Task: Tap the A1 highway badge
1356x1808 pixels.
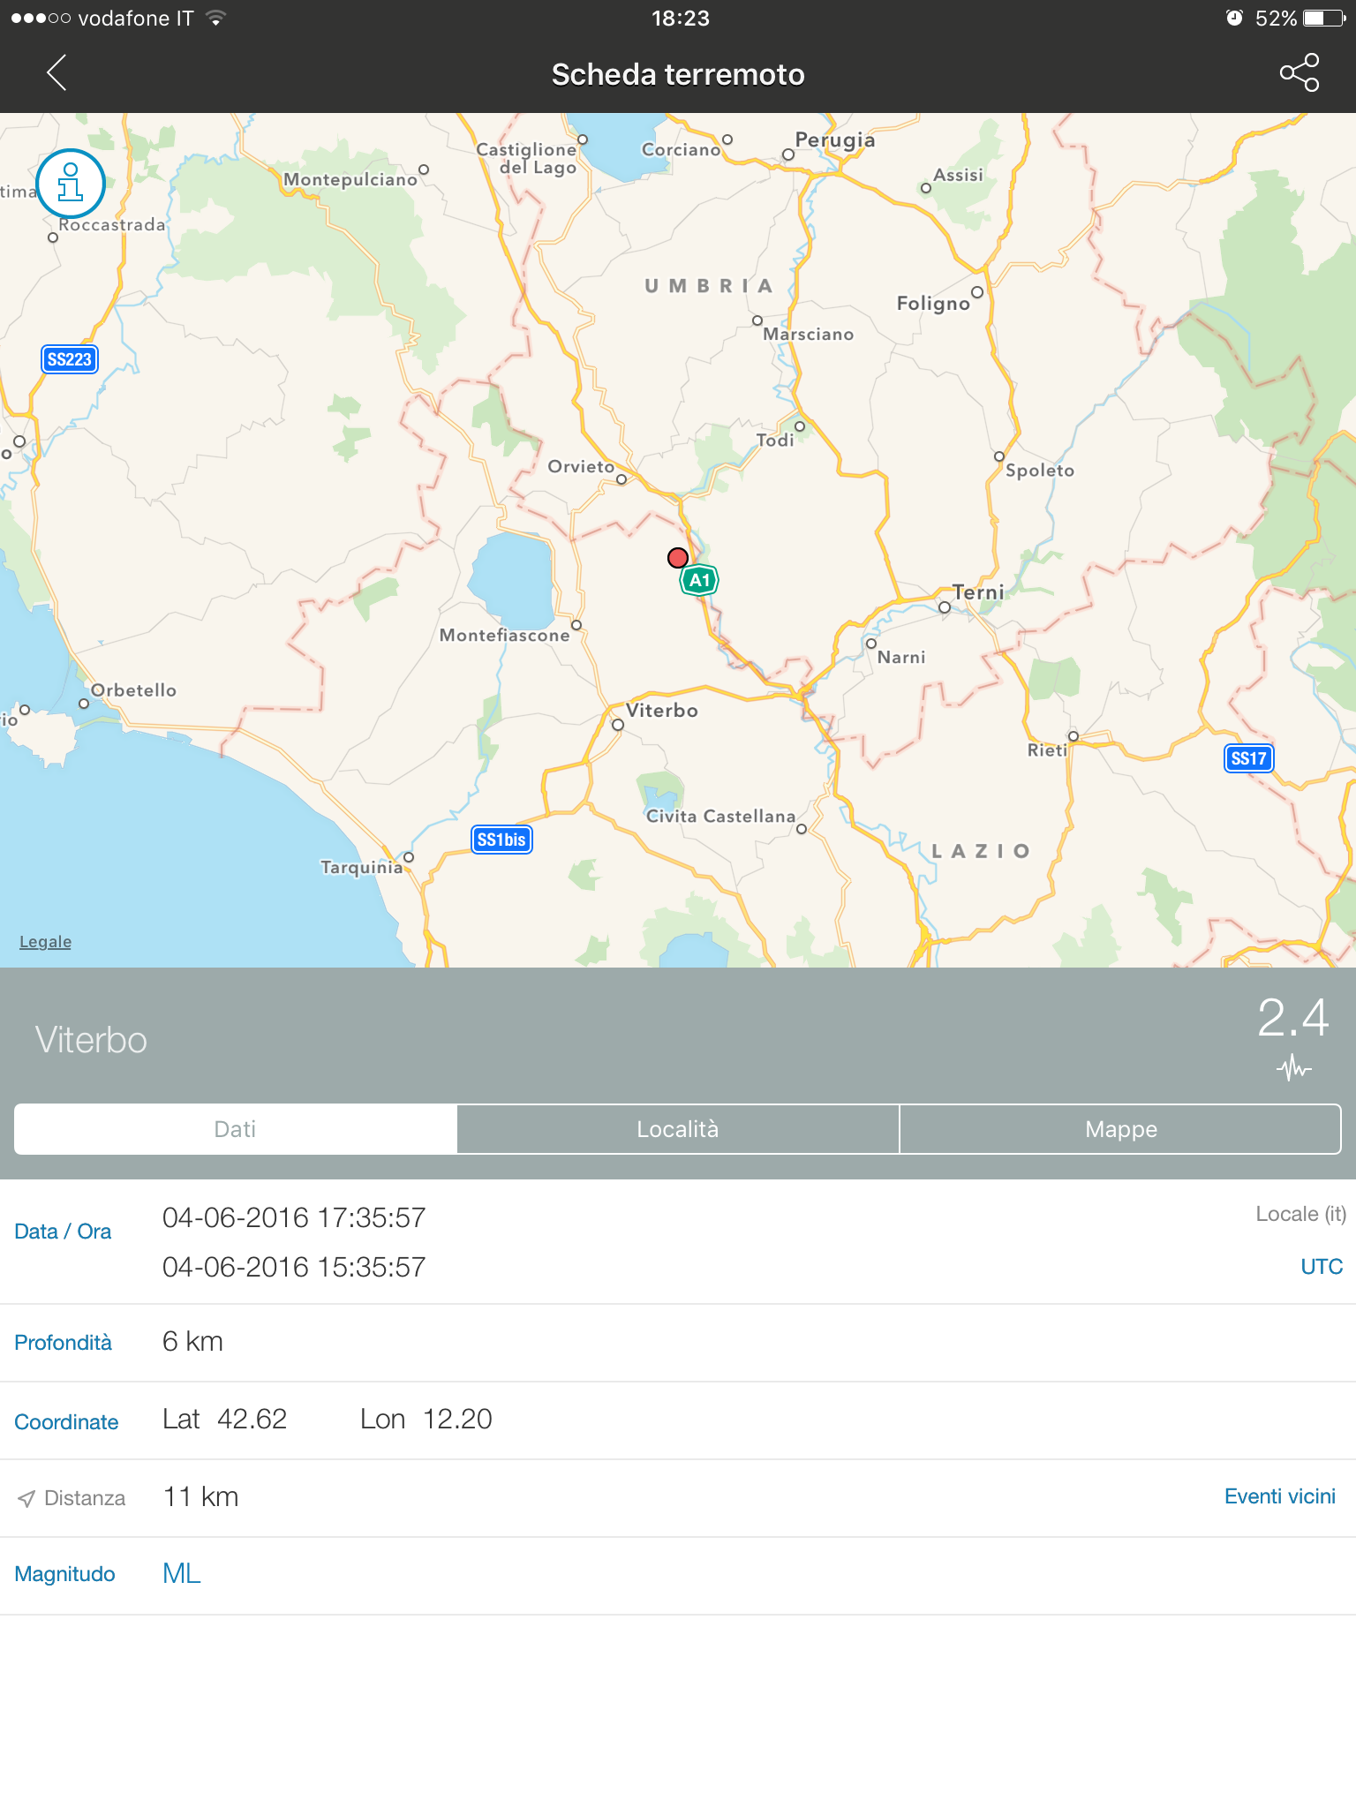Action: click(699, 581)
